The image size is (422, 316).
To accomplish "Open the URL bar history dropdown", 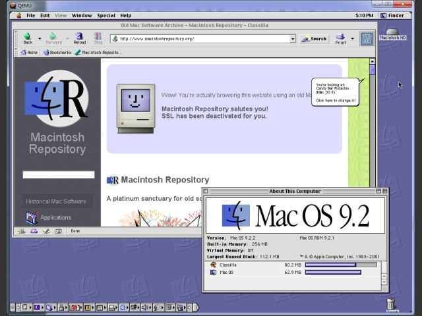I will [x=293, y=39].
